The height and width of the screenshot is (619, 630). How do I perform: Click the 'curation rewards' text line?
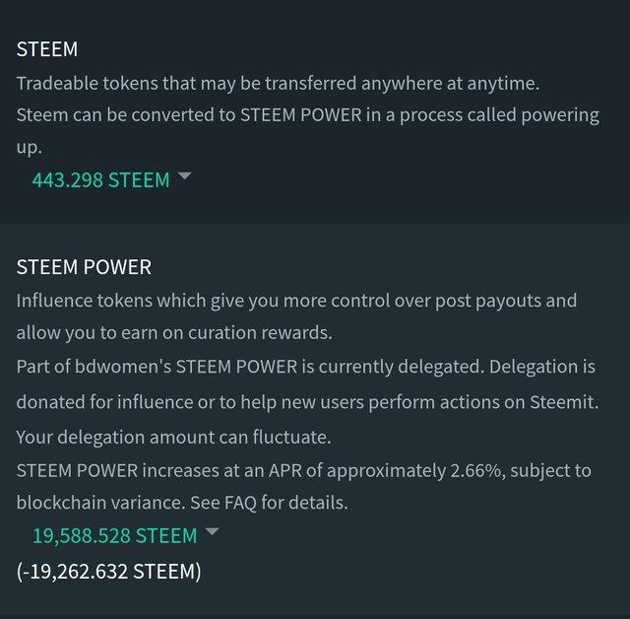click(x=174, y=333)
